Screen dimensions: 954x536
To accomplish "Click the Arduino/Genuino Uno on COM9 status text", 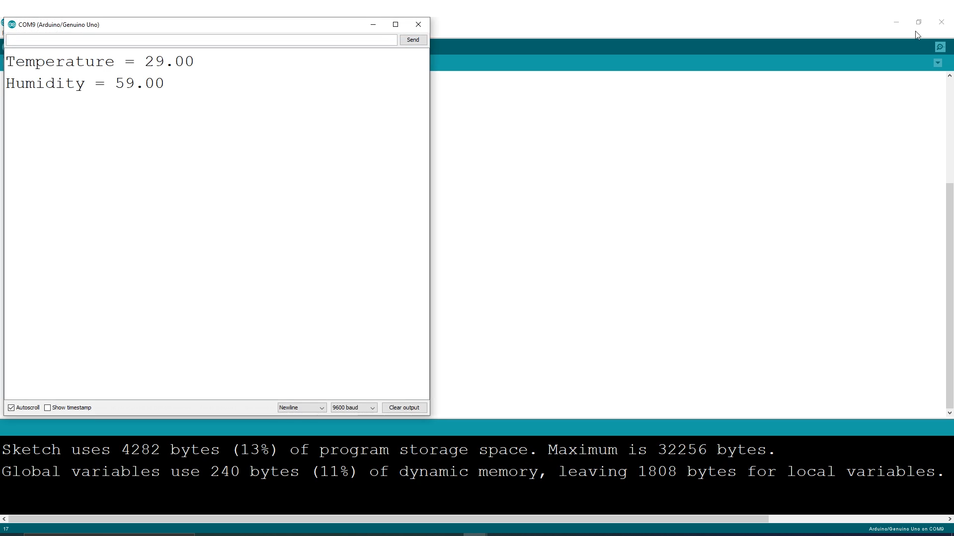I will point(906,529).
